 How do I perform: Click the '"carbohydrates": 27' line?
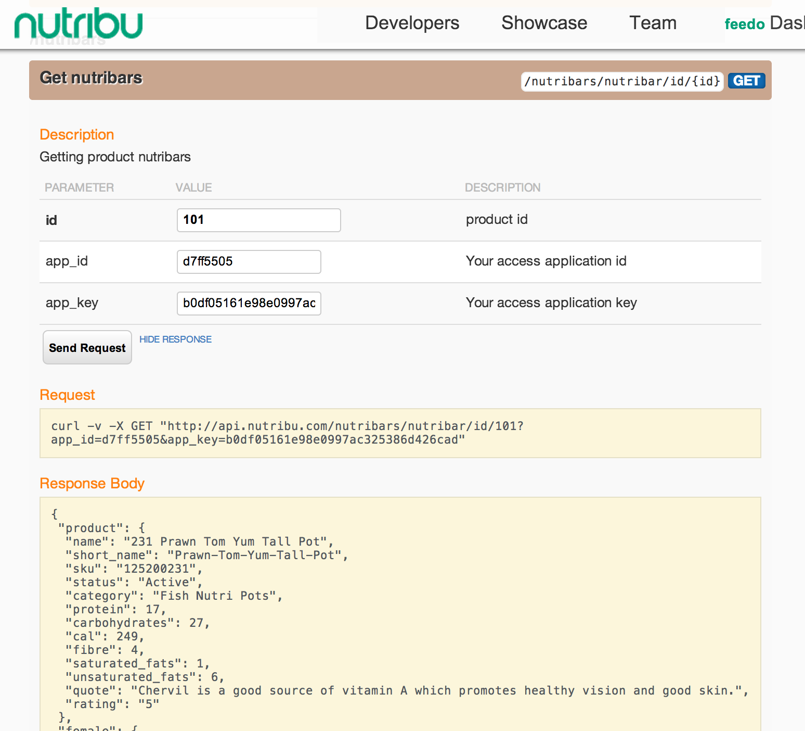tap(137, 623)
